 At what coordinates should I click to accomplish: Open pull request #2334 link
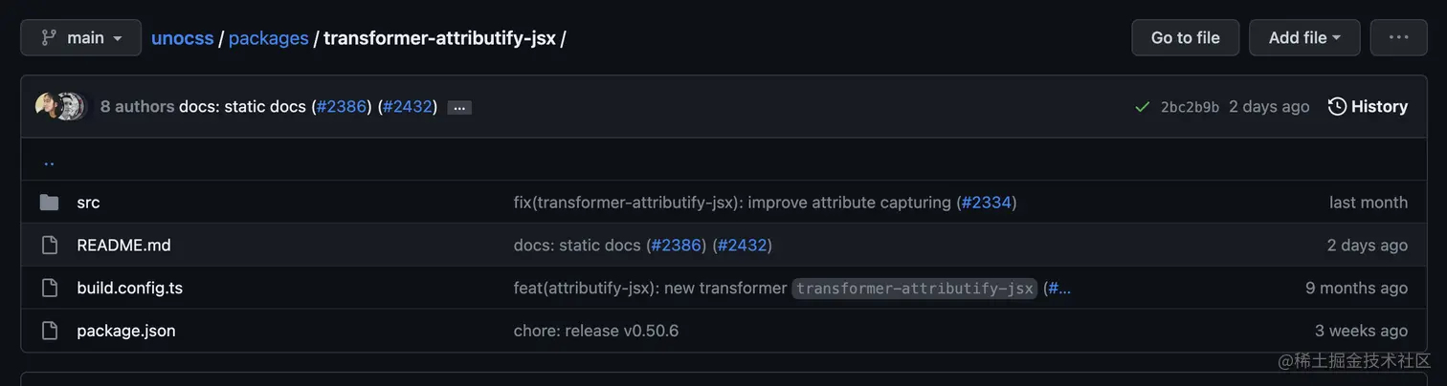(x=986, y=203)
